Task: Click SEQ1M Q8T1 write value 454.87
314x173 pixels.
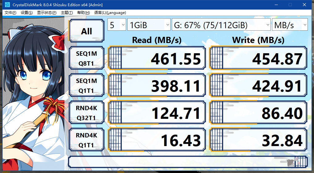Action: tap(258, 58)
